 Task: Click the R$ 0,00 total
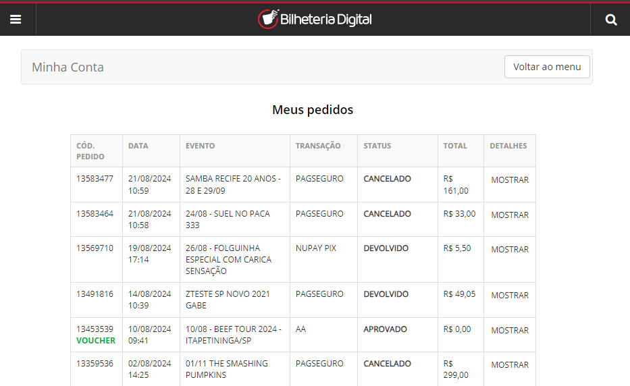tap(457, 329)
